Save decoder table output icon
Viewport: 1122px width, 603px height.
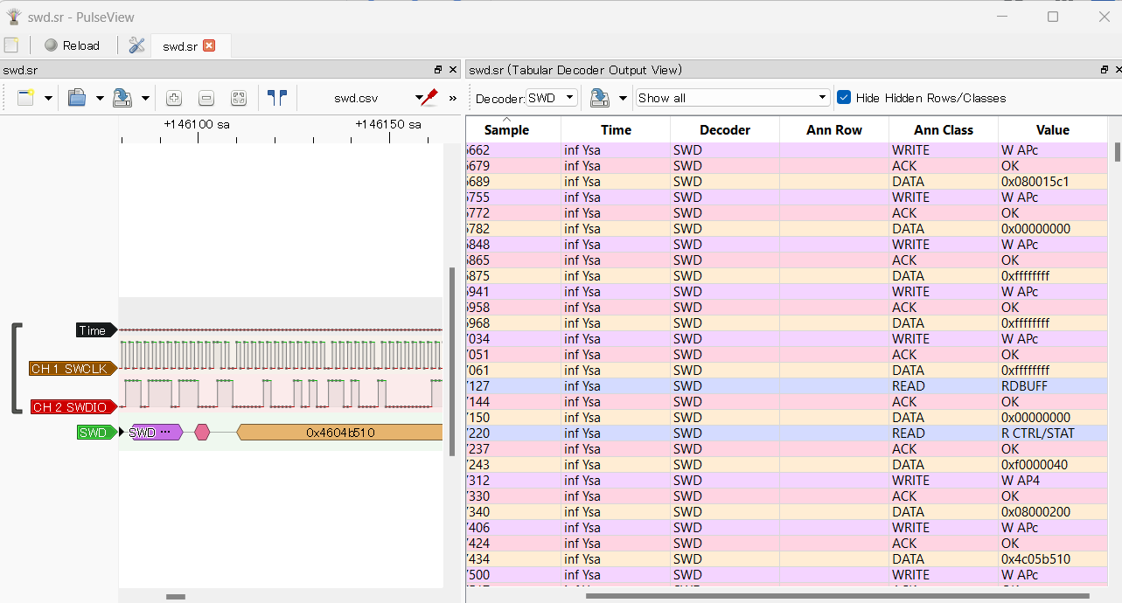click(599, 98)
